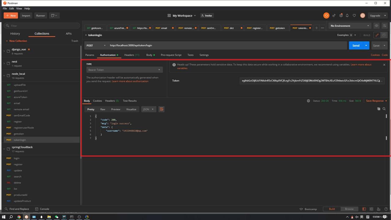This screenshot has width=391, height=220.
Task: Open the request Params tab
Action: point(90,55)
